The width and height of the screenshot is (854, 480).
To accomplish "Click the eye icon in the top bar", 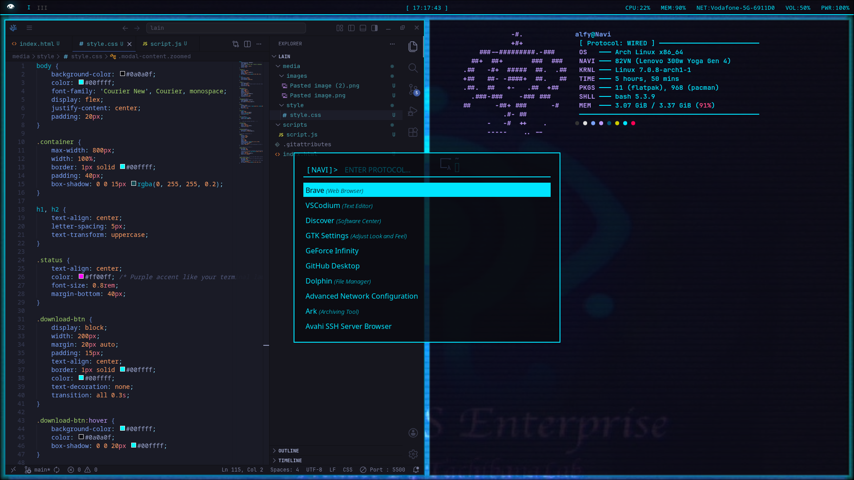I will (11, 7).
